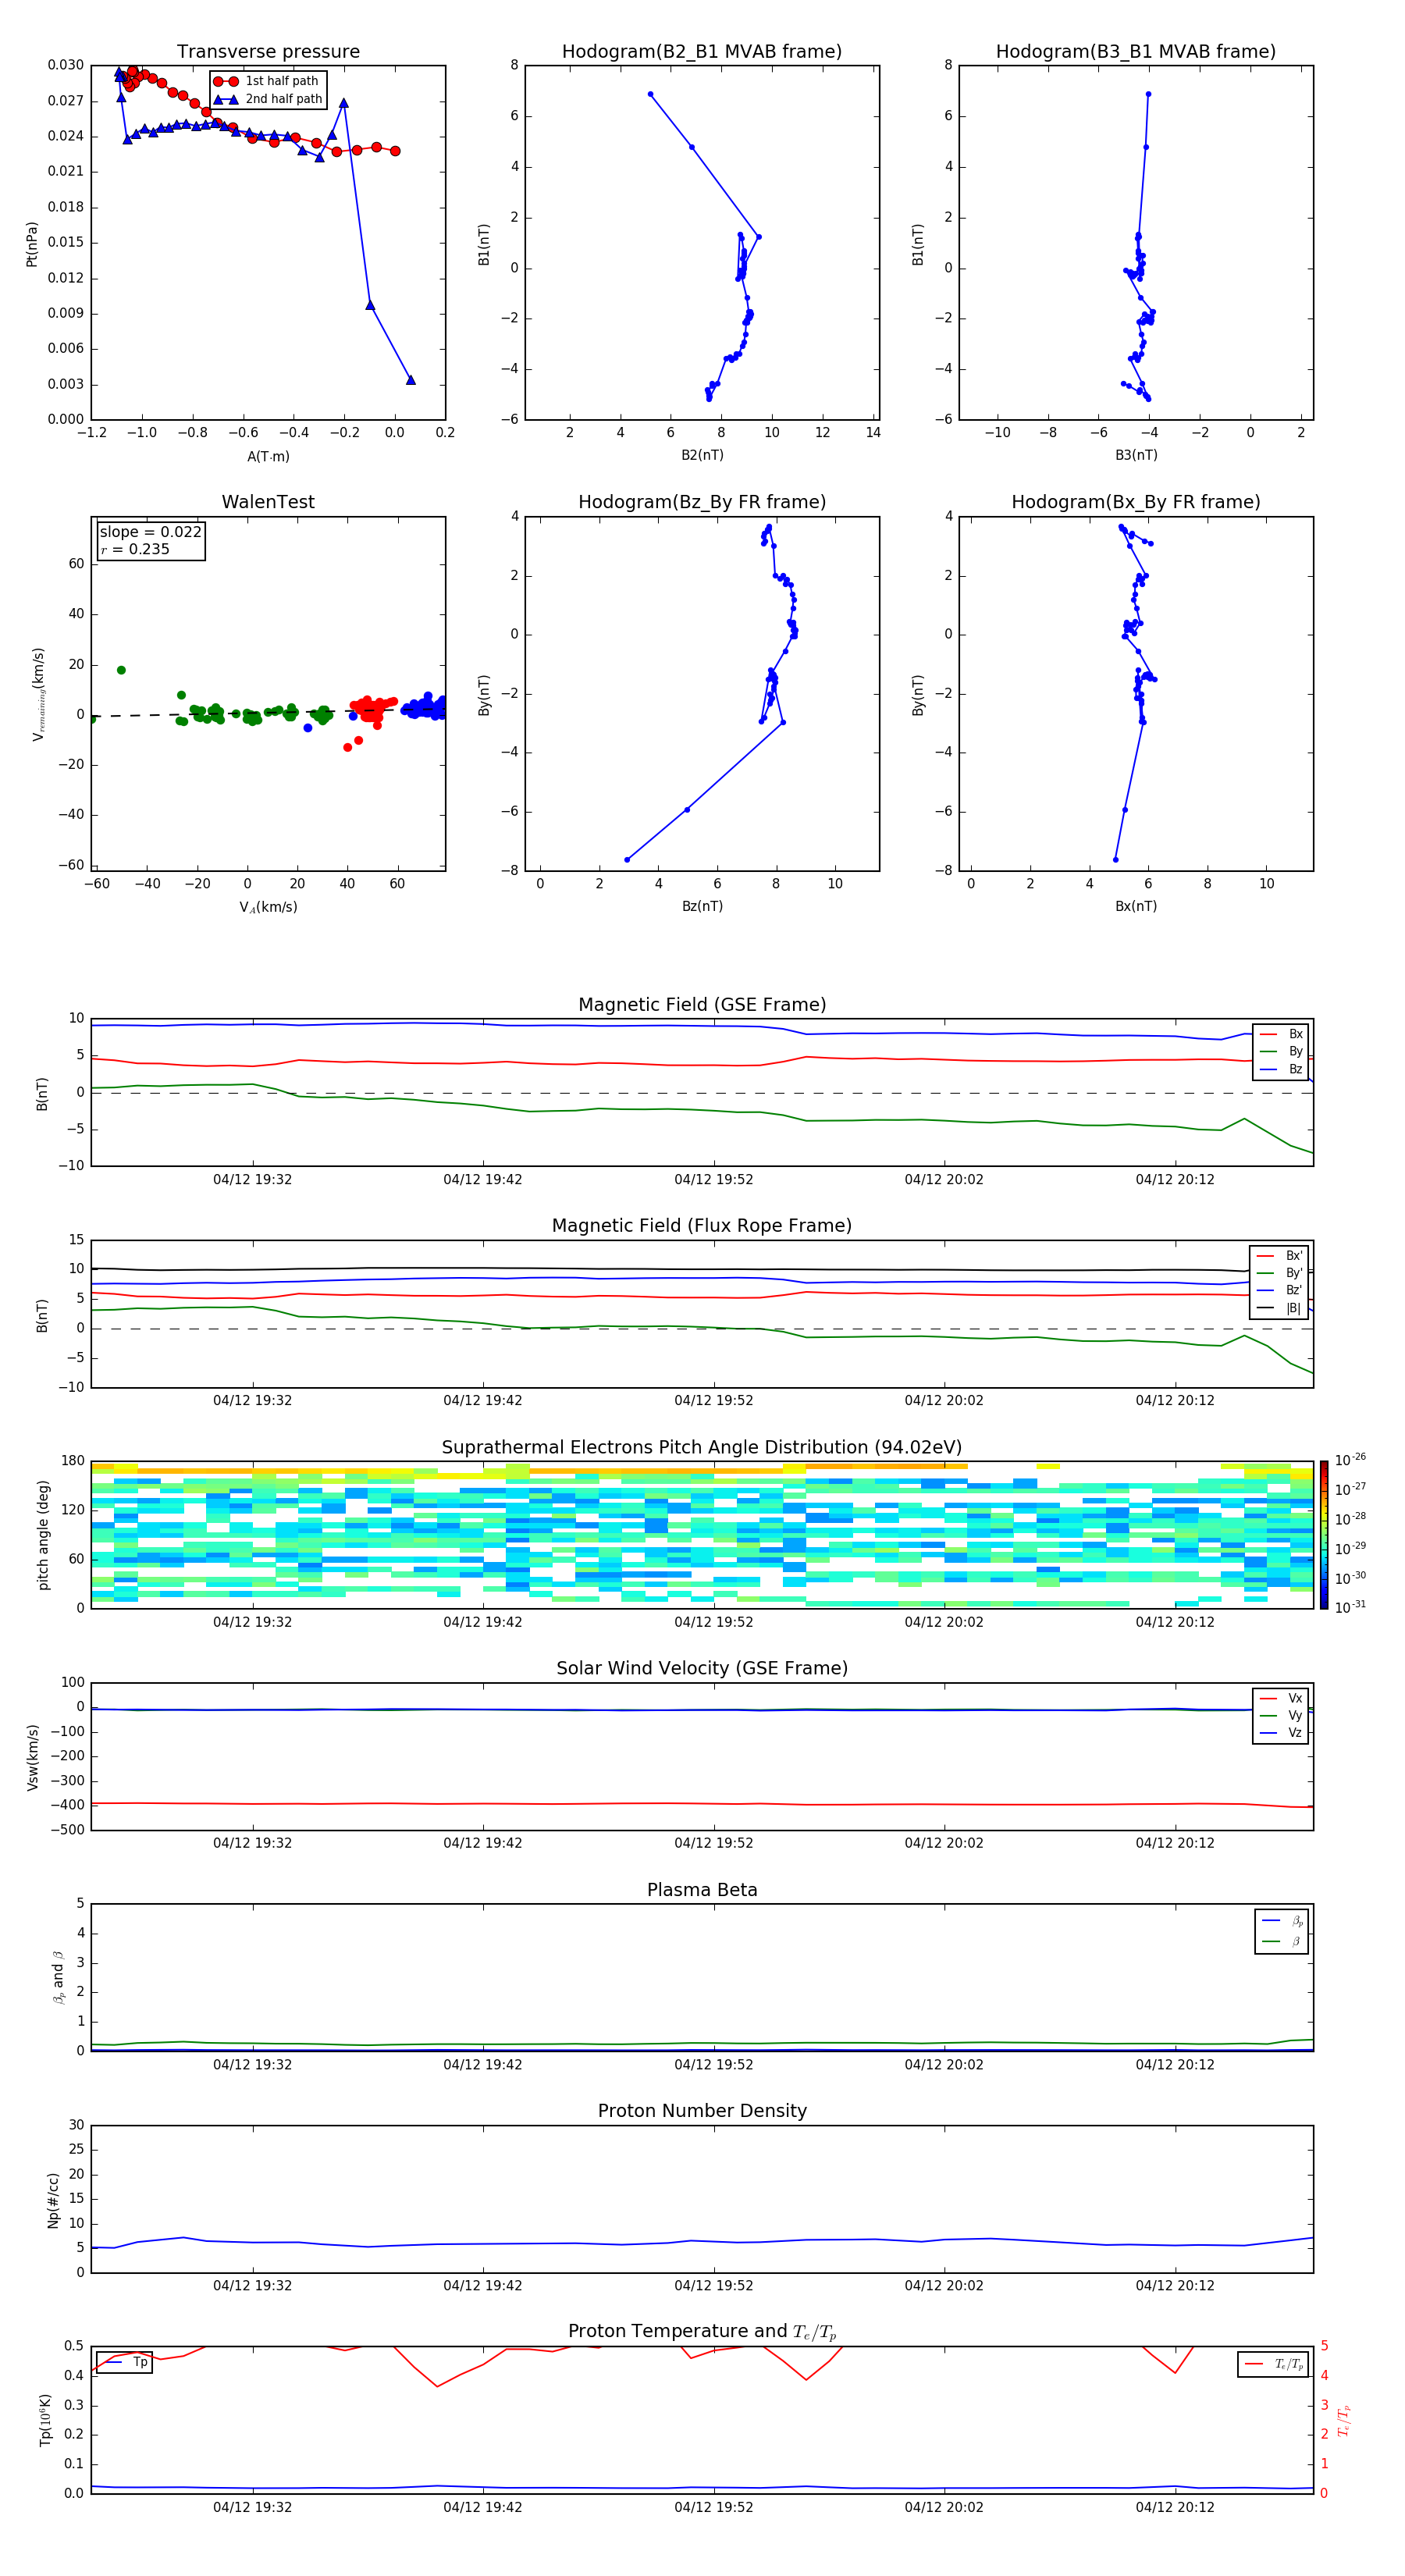This screenshot has width=1405, height=2576.
Task: Click the Suprathermal Electrons Pitch Angle Distribution title
Action: click(702, 1448)
